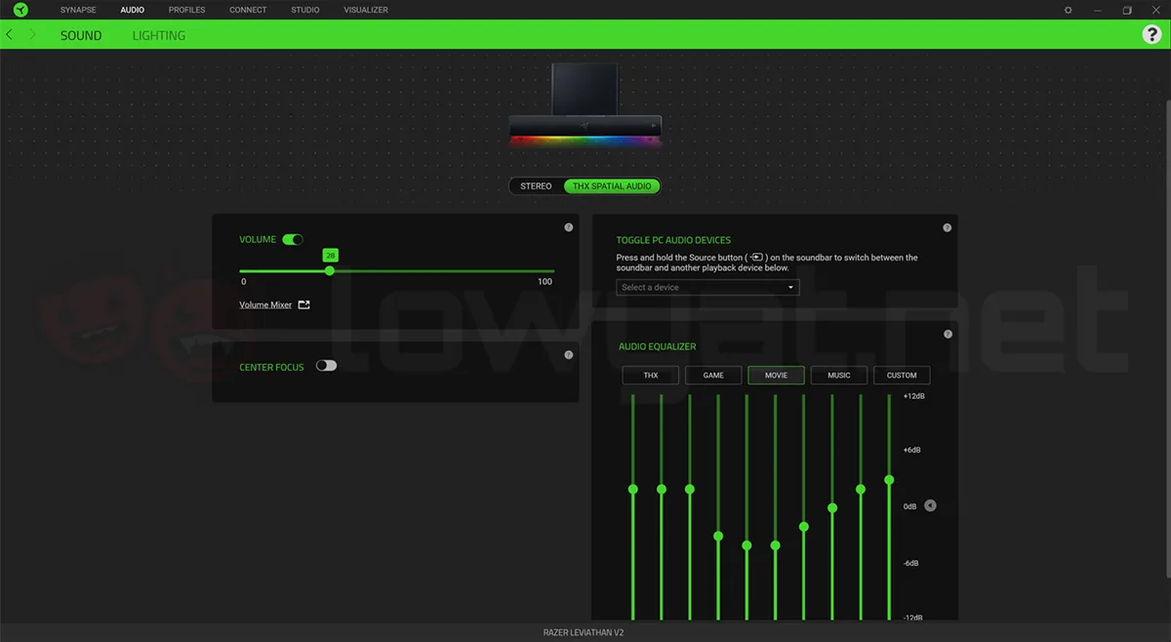Open the Audio tab
This screenshot has height=642, width=1171.
pyautogui.click(x=132, y=10)
